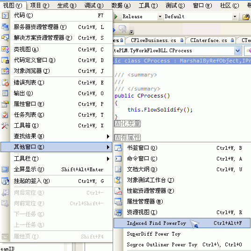Click the Task List (任务列表) icon

tap(5, 115)
